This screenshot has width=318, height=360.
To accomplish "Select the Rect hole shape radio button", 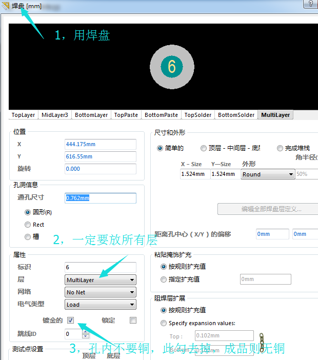I will pyautogui.click(x=28, y=225).
